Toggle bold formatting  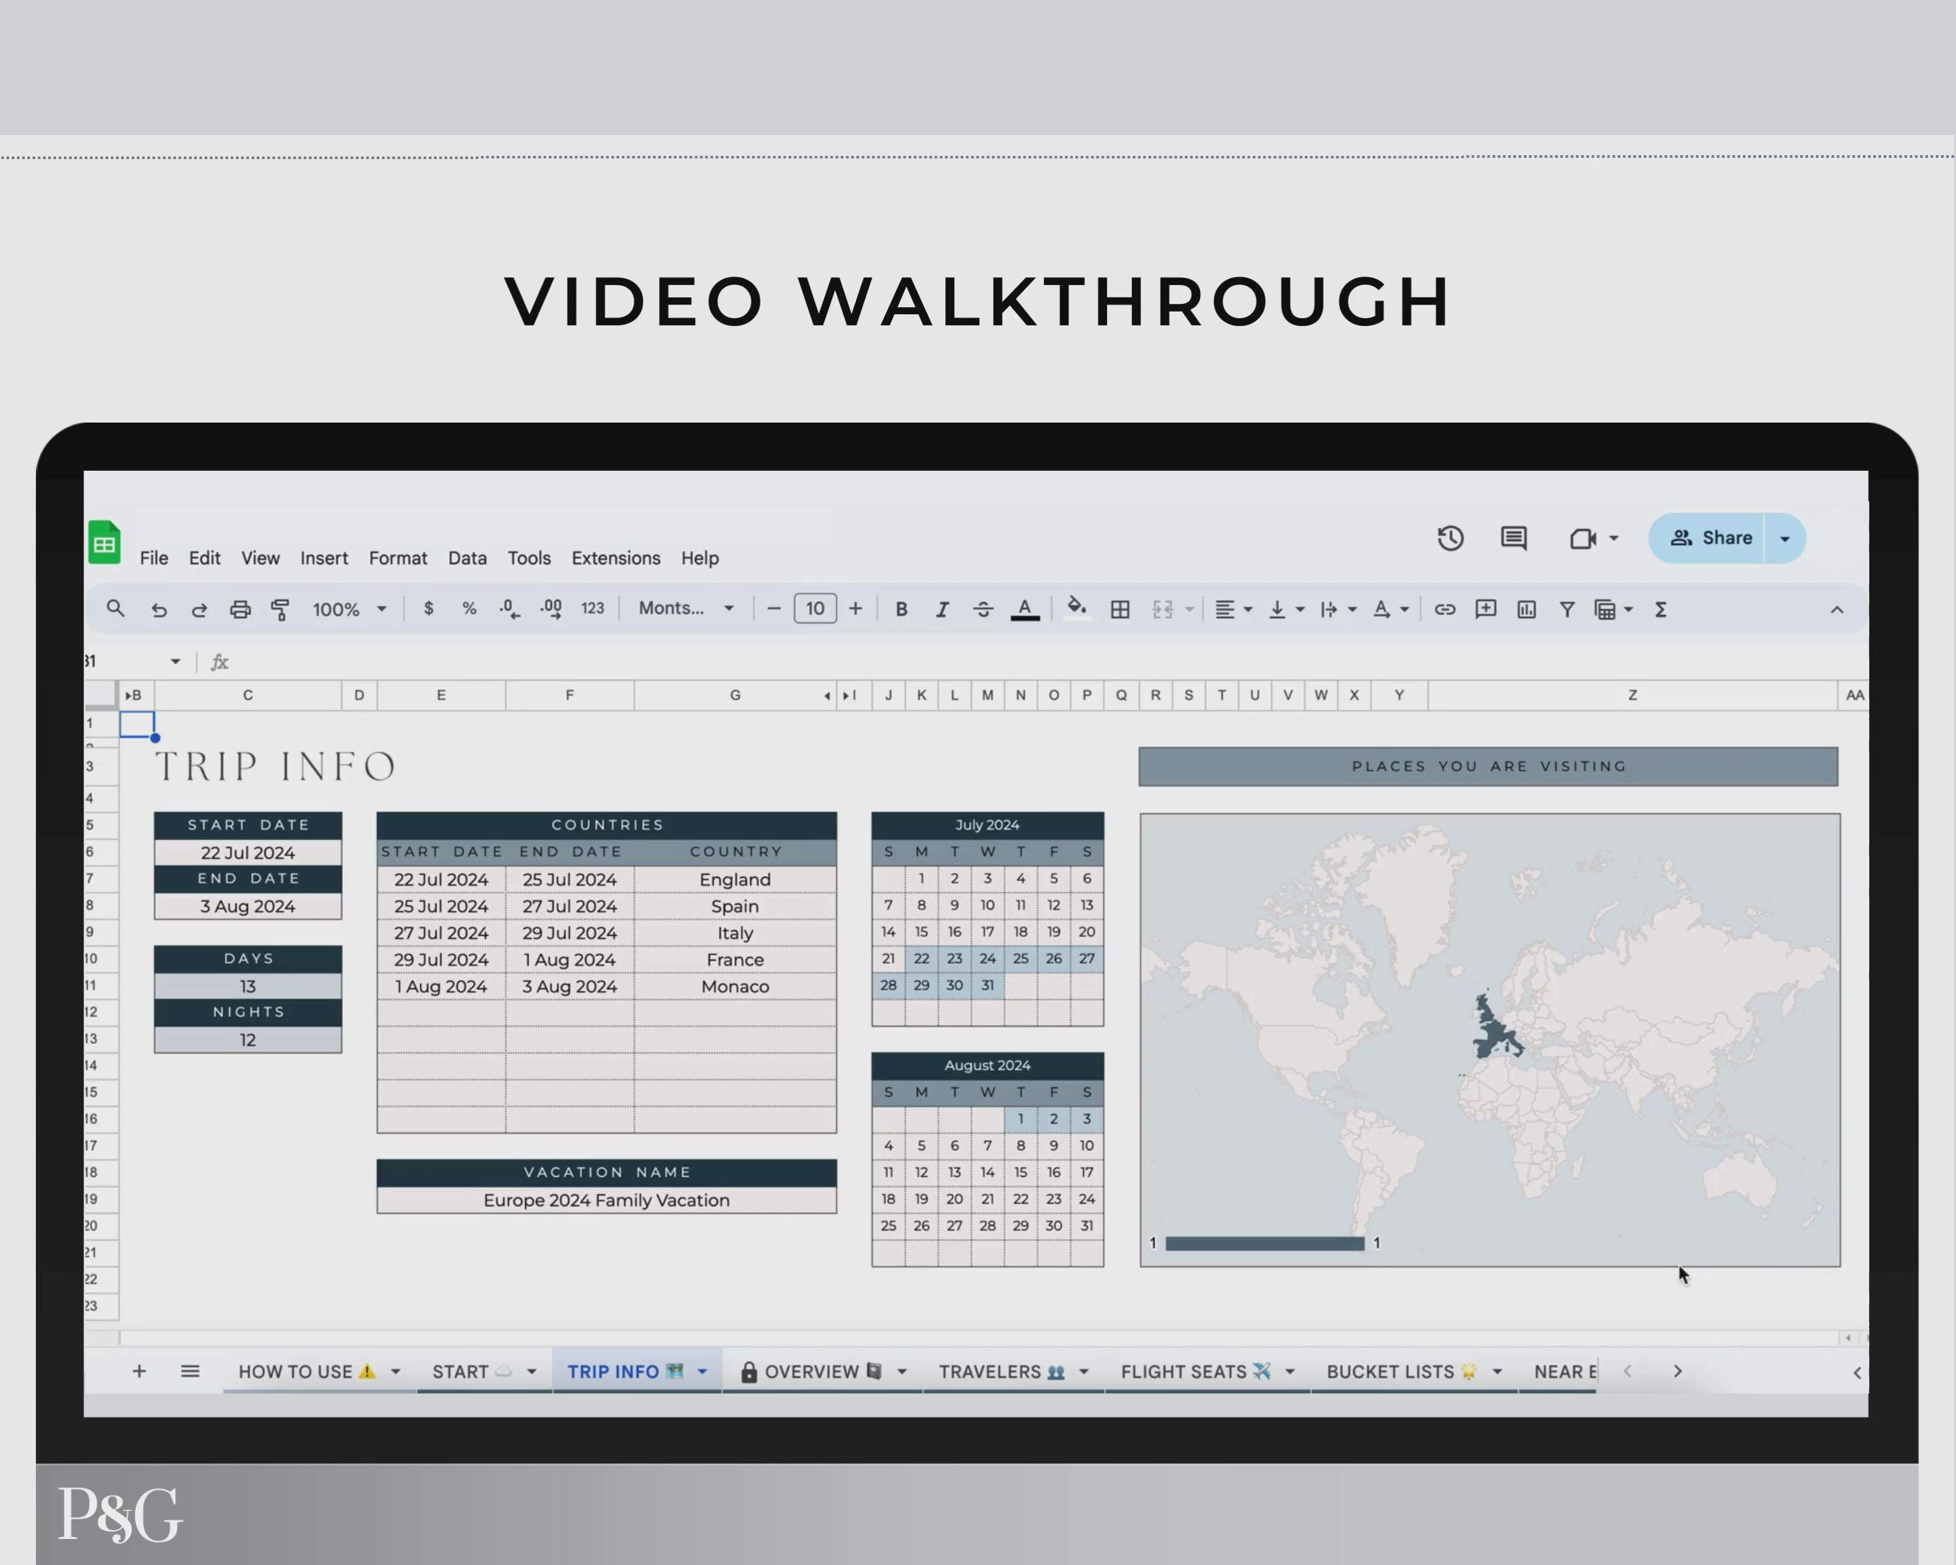click(x=901, y=610)
